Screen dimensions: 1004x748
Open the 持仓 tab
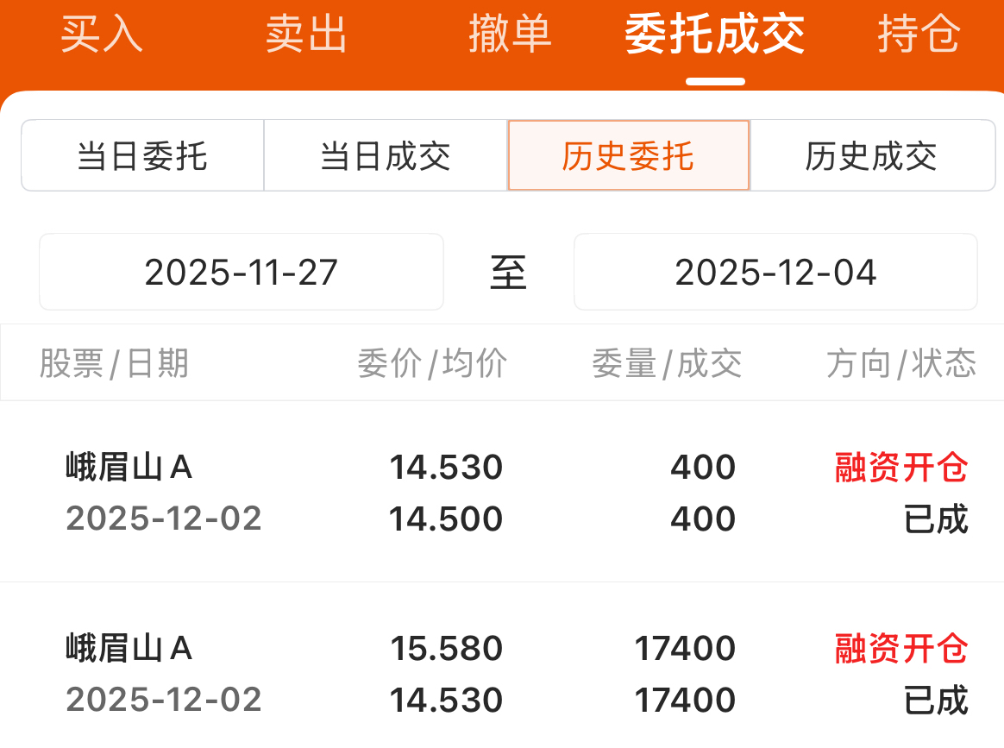pyautogui.click(x=919, y=35)
